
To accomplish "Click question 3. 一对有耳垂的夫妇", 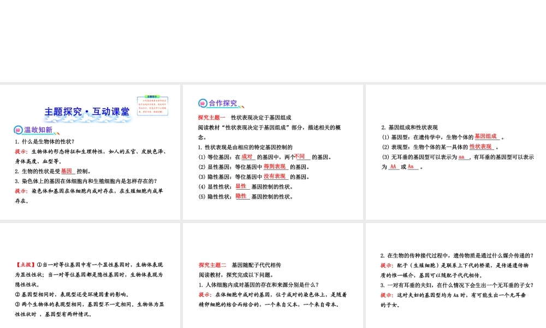I will (457, 285).
